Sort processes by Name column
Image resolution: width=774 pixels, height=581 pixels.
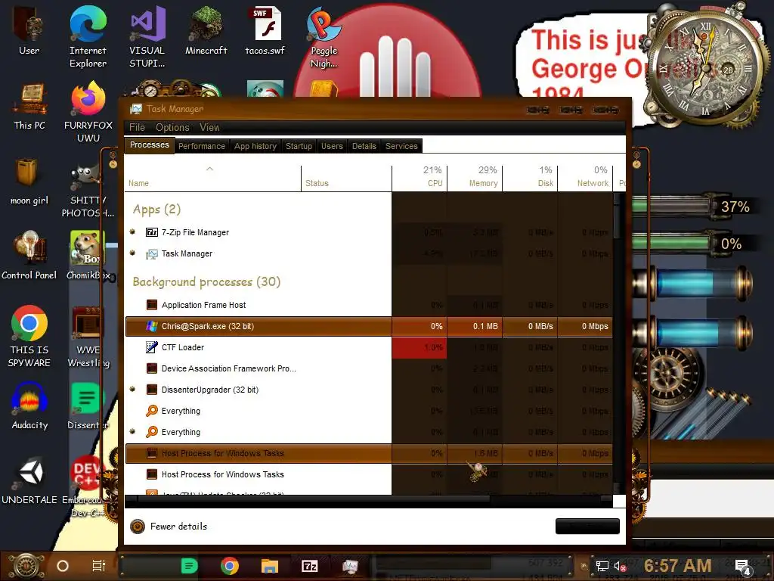click(x=212, y=179)
